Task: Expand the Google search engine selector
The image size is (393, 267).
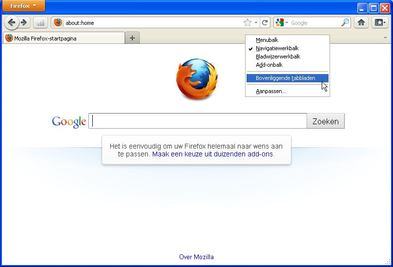Action: (x=282, y=22)
